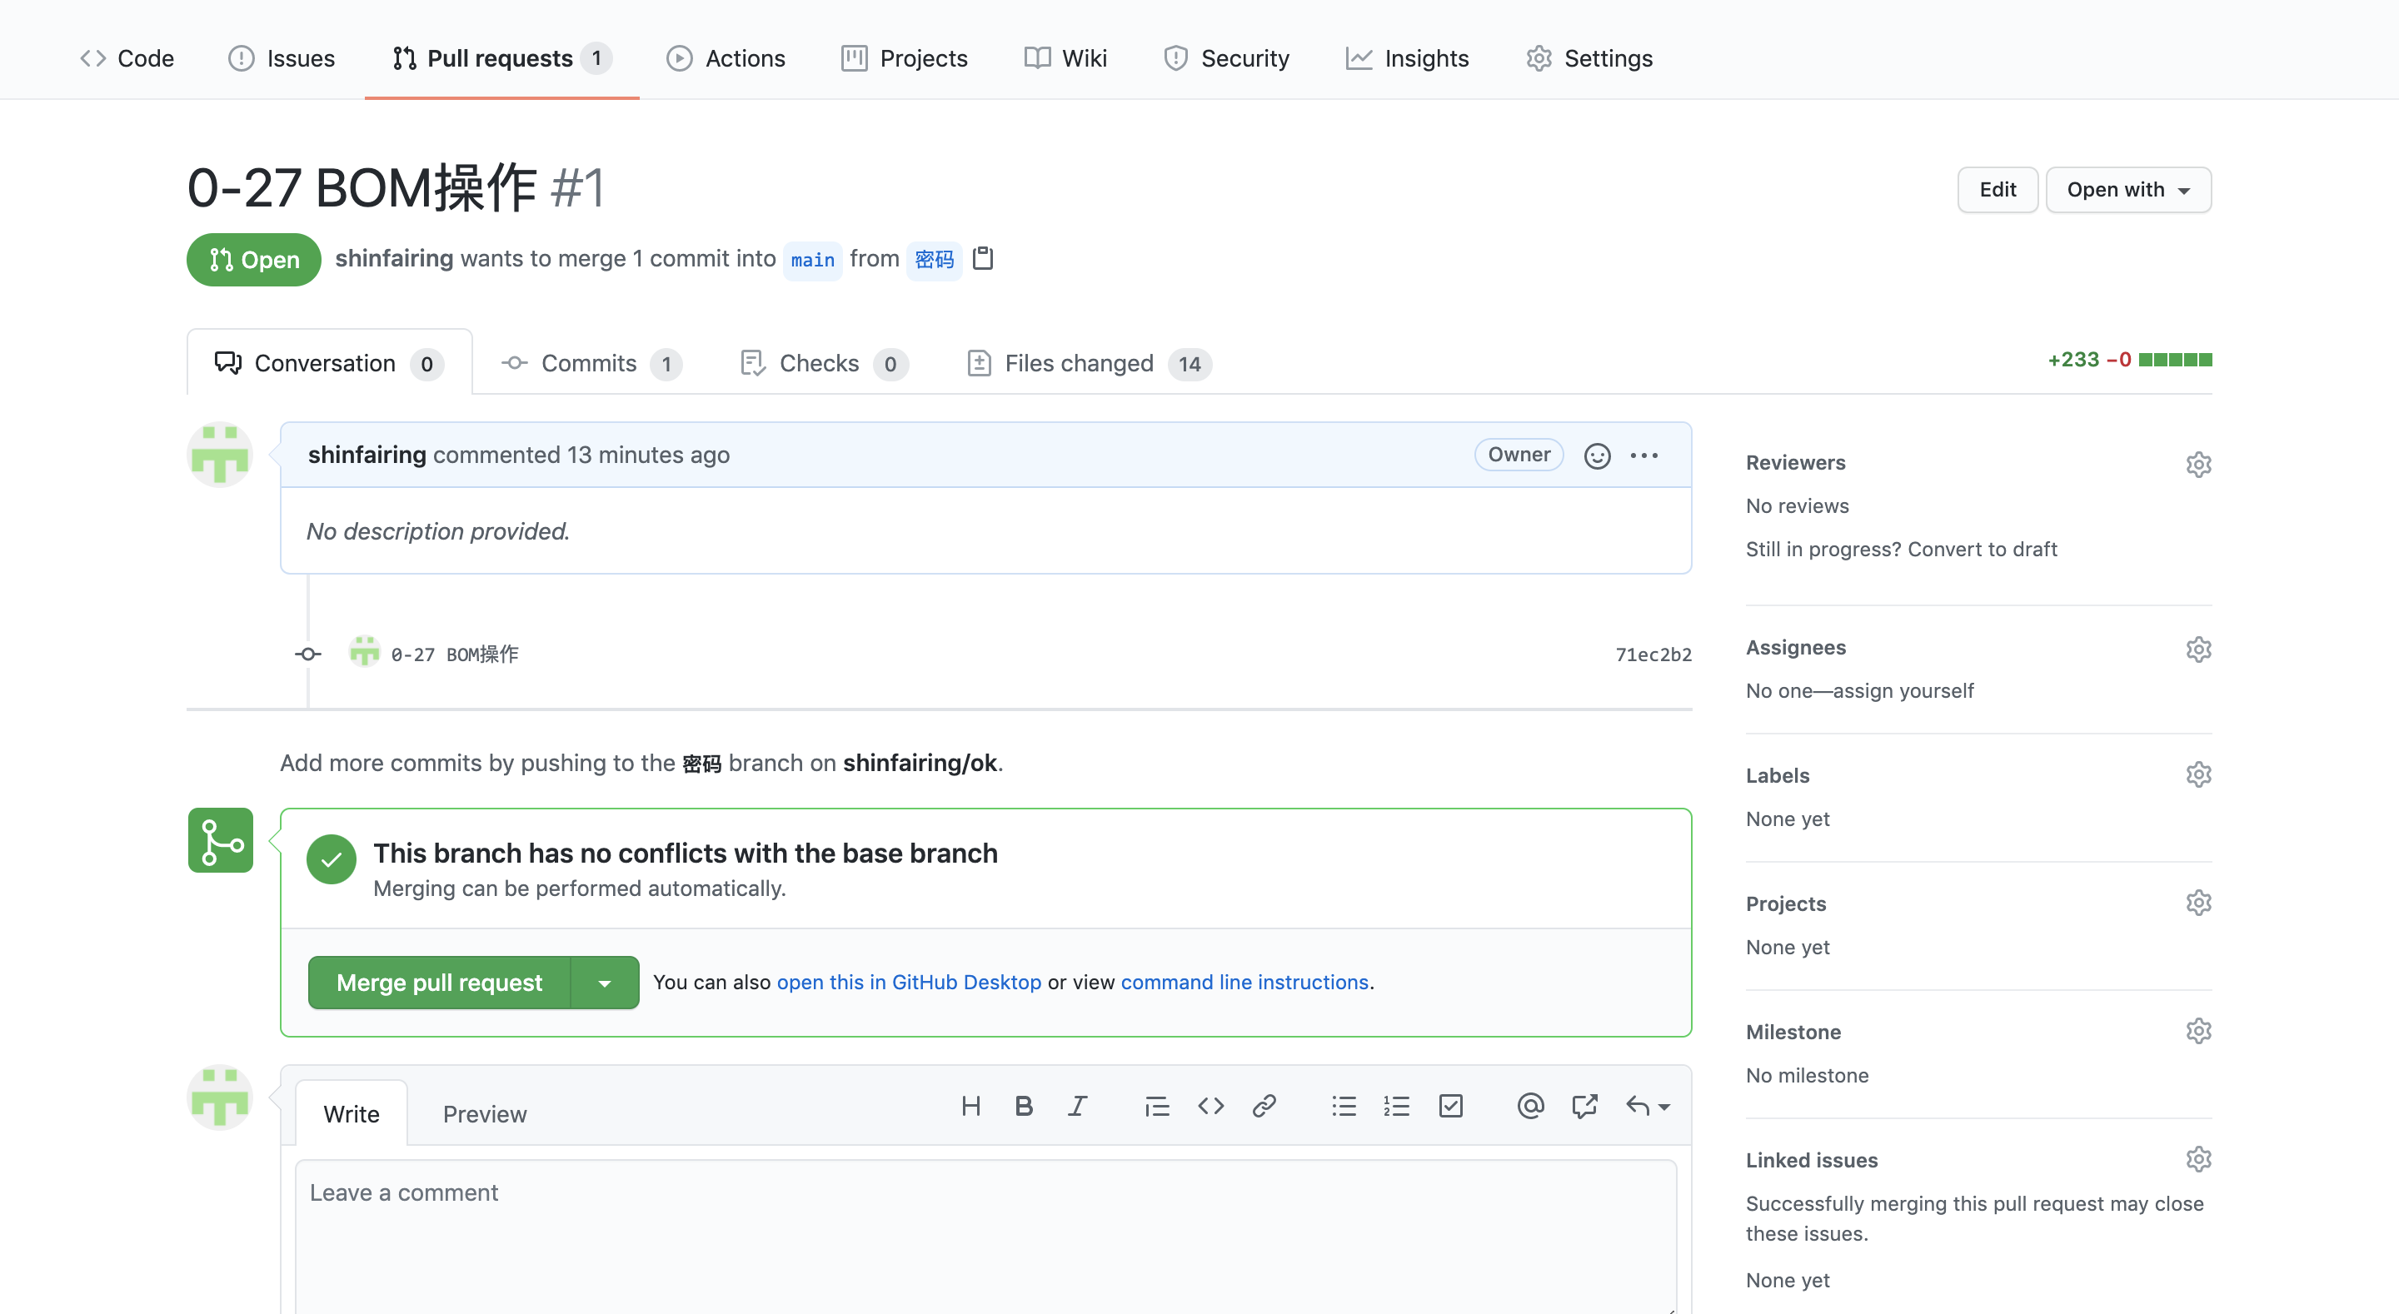This screenshot has width=2399, height=1314.
Task: Click into the Leave a comment field
Action: coord(985,1229)
